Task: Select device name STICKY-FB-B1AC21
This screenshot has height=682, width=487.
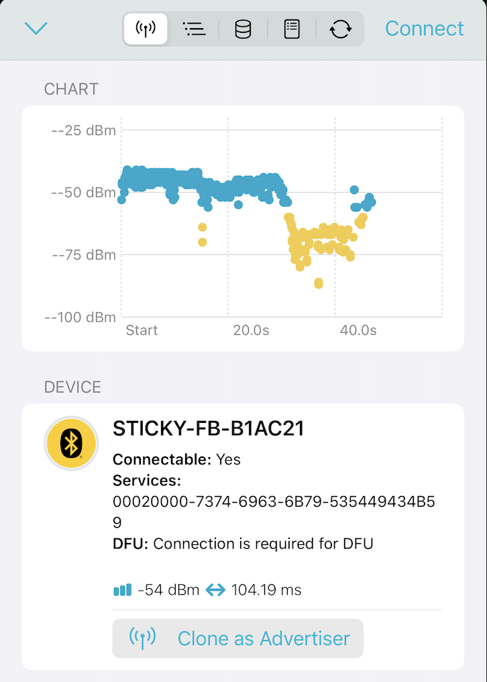Action: (208, 428)
